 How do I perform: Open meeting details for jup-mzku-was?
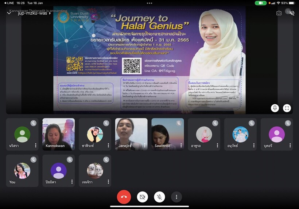(34, 13)
